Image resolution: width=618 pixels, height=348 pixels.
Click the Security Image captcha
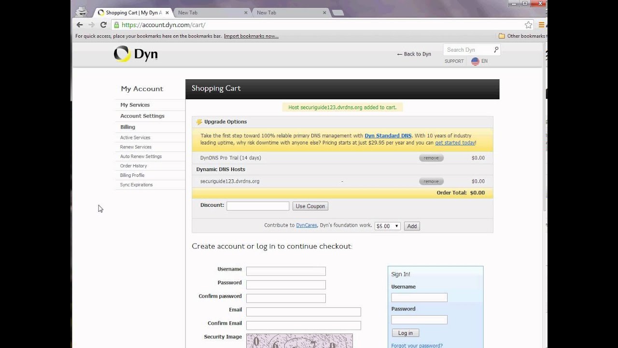click(299, 341)
